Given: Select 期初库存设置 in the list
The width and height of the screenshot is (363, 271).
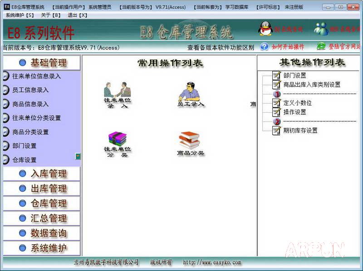Looking at the screenshot, I should [x=300, y=130].
